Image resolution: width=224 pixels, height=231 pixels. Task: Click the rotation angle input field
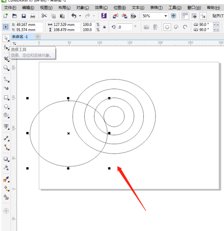125,27
